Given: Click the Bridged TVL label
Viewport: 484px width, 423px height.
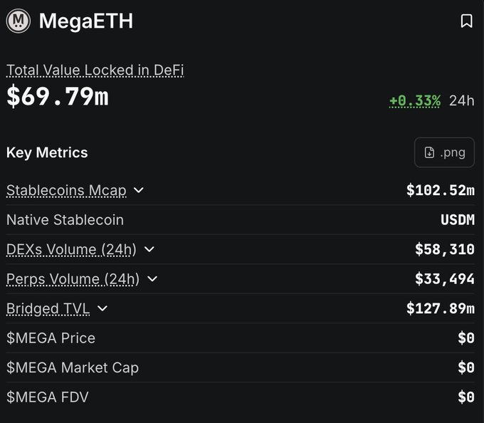Looking at the screenshot, I should pyautogui.click(x=47, y=308).
